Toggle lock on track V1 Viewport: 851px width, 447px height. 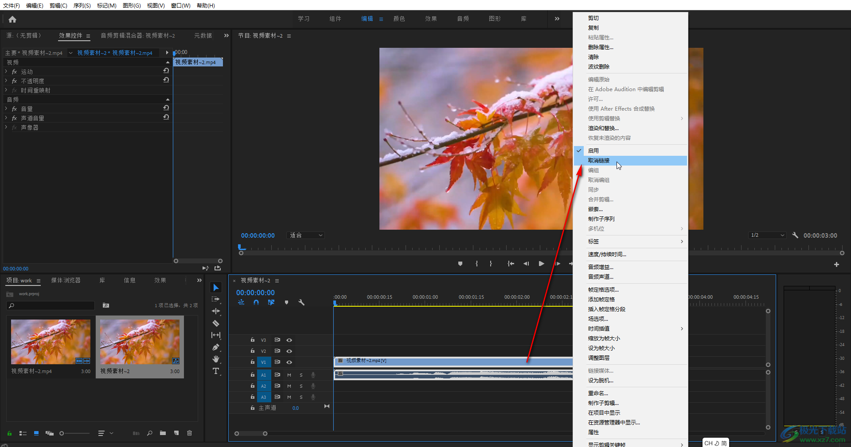tap(253, 362)
